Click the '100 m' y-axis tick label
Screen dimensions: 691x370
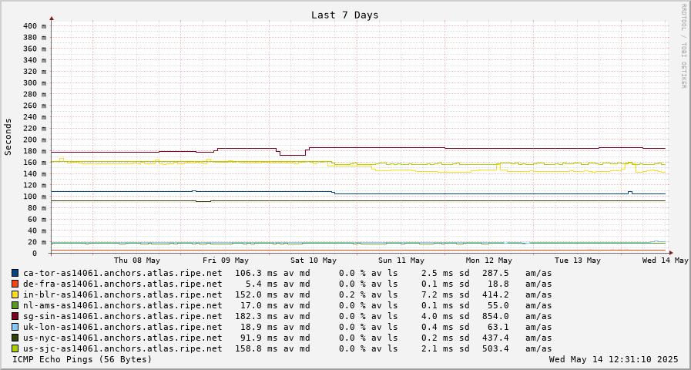pos(35,197)
